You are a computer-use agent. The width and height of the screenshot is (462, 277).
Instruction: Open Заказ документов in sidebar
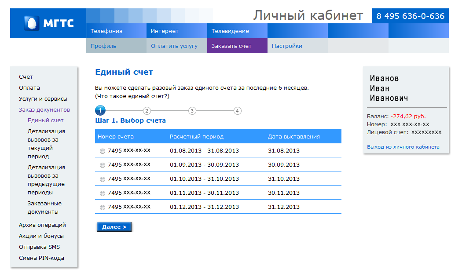click(44, 110)
